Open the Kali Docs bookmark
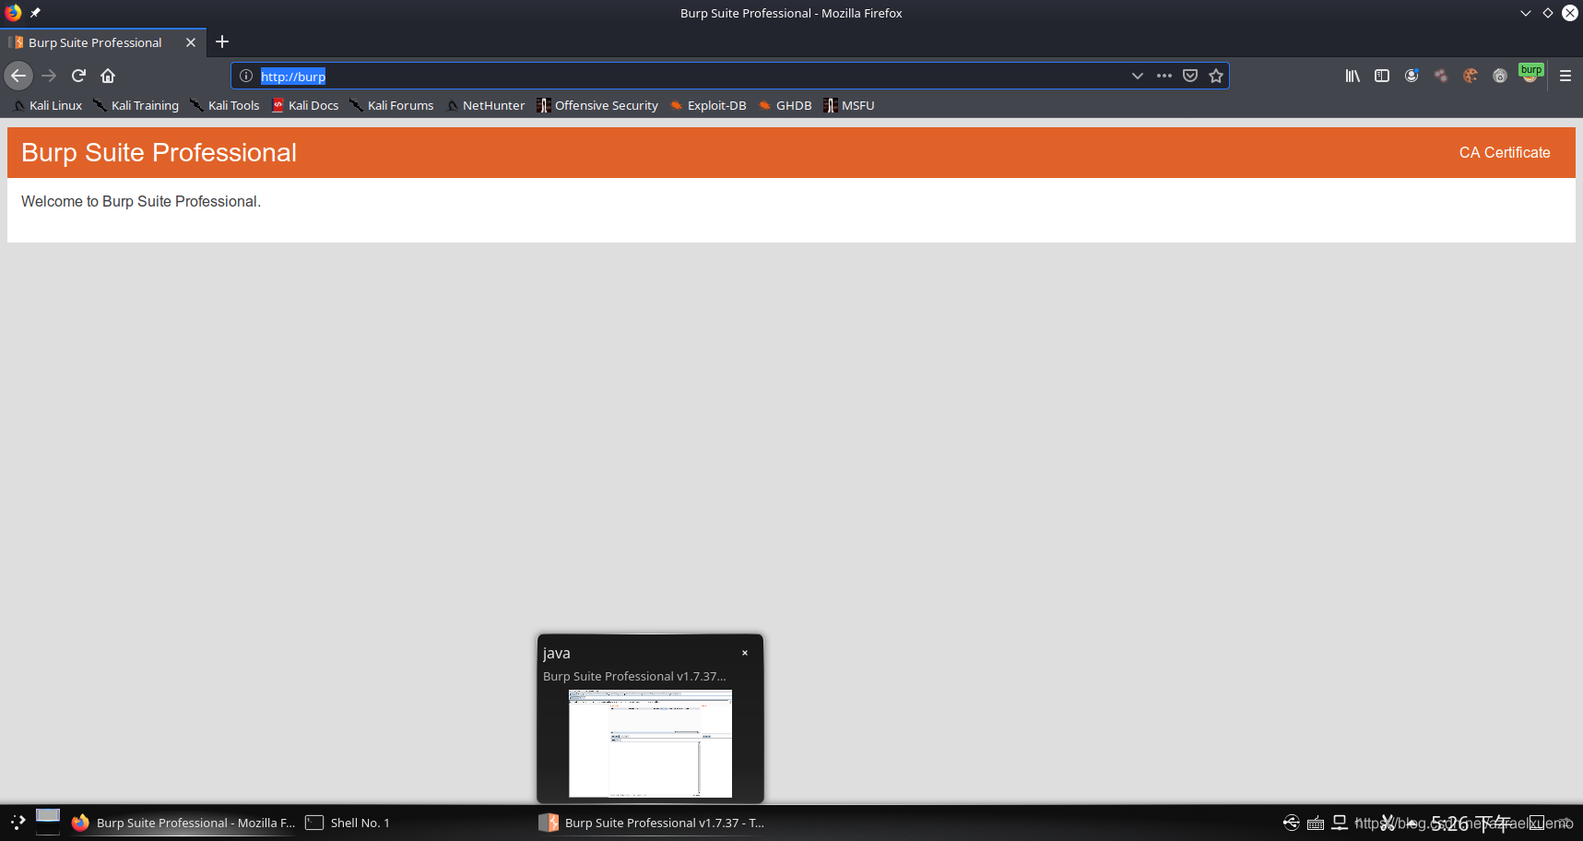Image resolution: width=1583 pixels, height=841 pixels. coord(305,105)
